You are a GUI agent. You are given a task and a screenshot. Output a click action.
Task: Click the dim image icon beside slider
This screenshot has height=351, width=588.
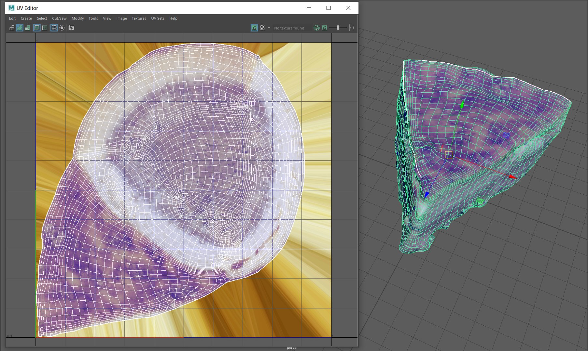pyautogui.click(x=324, y=28)
